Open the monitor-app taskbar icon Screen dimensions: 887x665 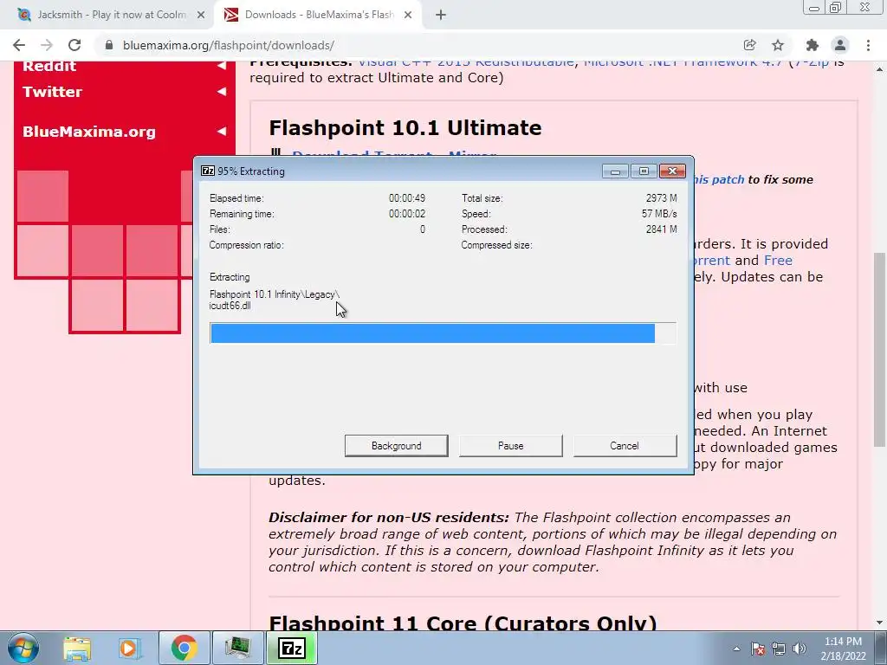(237, 648)
